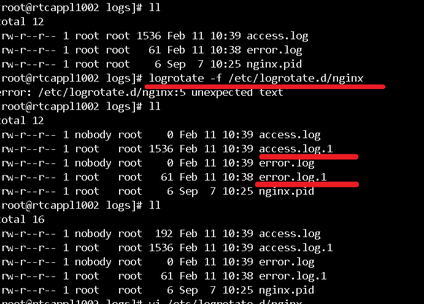Click the 'Sep 7 10:25' date in the middle listing
Image resolution: width=424 pixels, height=304 pixels.
(x=217, y=192)
